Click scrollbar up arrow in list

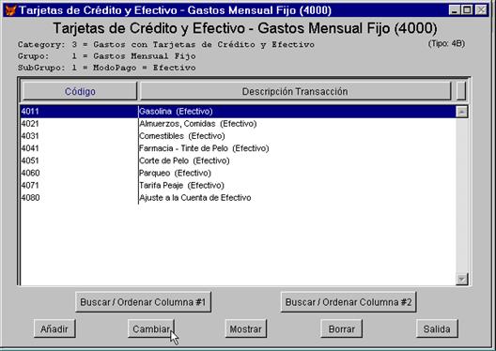tap(462, 112)
